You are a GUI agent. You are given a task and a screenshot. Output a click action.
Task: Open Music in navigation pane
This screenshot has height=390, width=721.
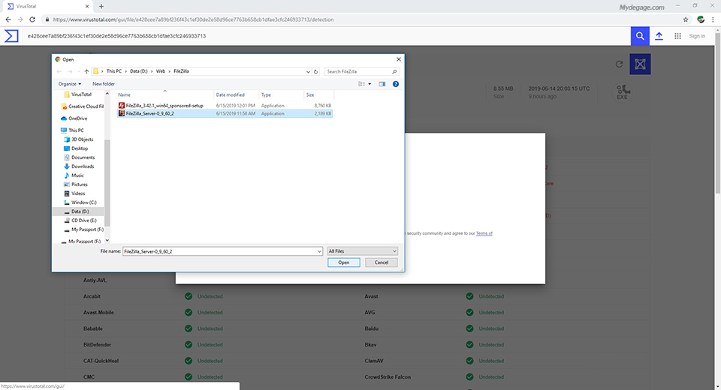74,175
